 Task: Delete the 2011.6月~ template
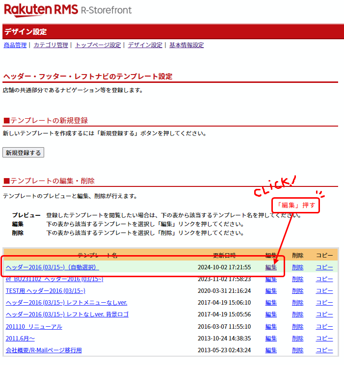297,338
